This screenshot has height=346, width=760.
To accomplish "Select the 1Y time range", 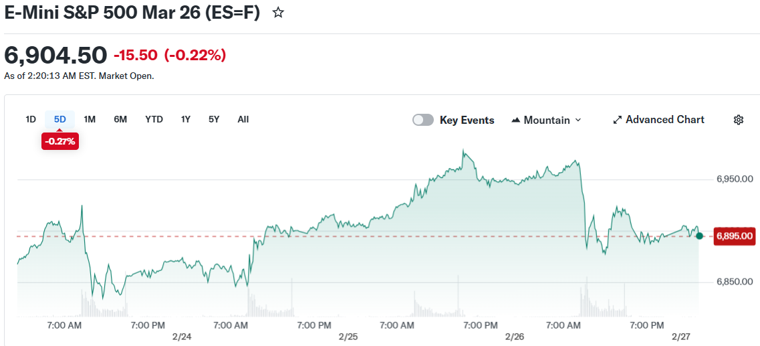I will (x=185, y=119).
